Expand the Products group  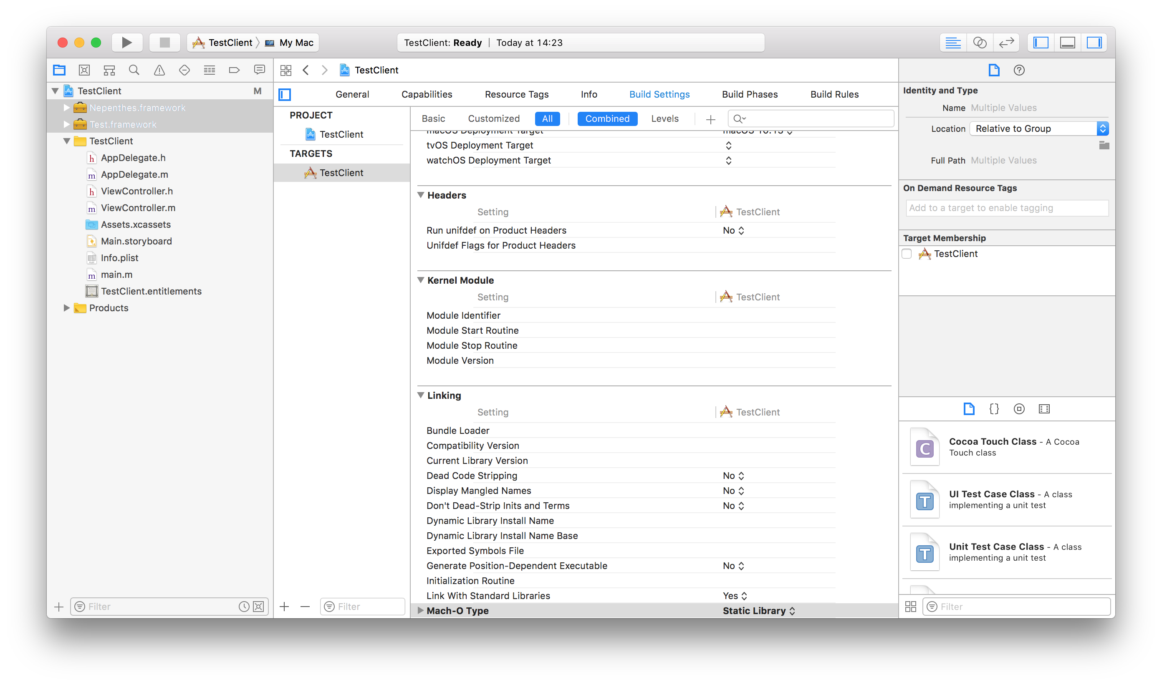[x=66, y=308]
